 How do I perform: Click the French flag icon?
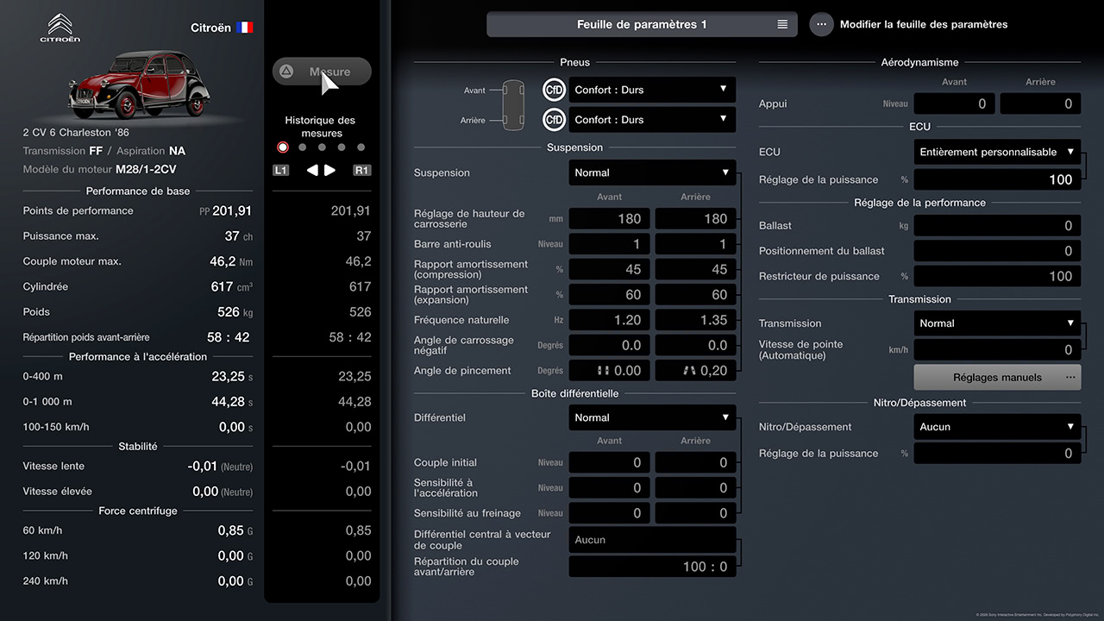point(245,28)
